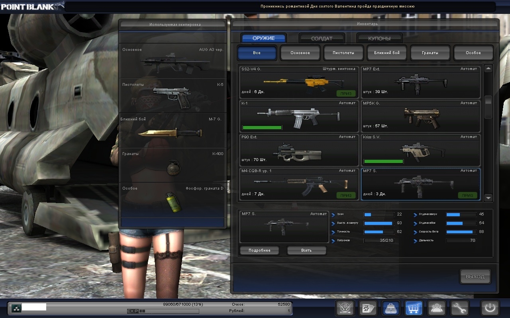Open the PB mission cards icon
The image size is (510, 318).
pos(368,308)
